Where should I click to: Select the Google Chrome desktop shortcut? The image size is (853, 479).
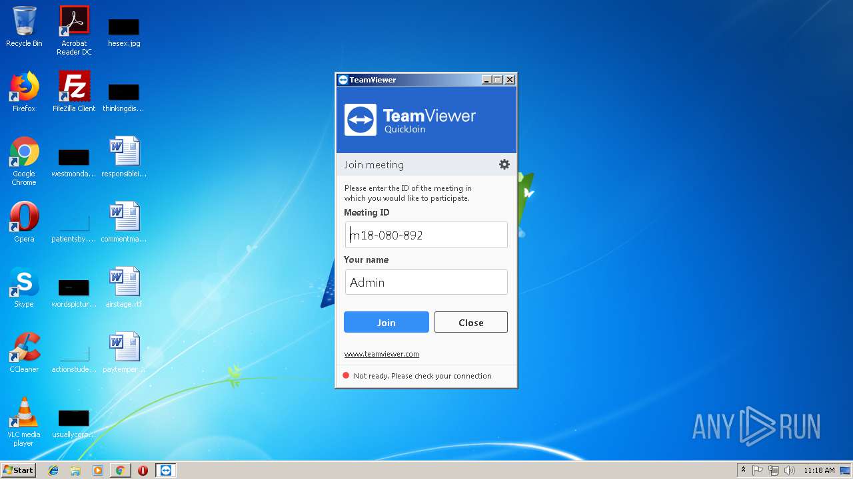click(24, 162)
